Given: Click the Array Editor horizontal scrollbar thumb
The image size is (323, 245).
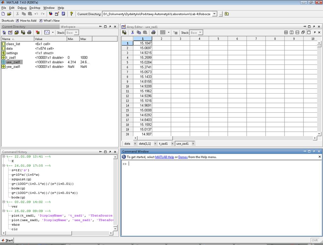Looking at the screenshot, I should (155, 138).
